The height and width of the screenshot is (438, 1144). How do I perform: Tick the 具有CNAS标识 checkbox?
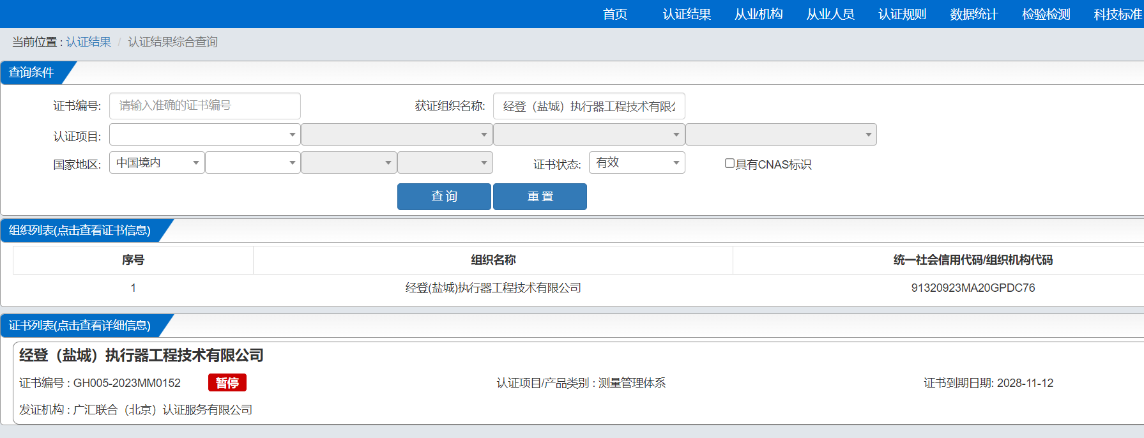[729, 163]
